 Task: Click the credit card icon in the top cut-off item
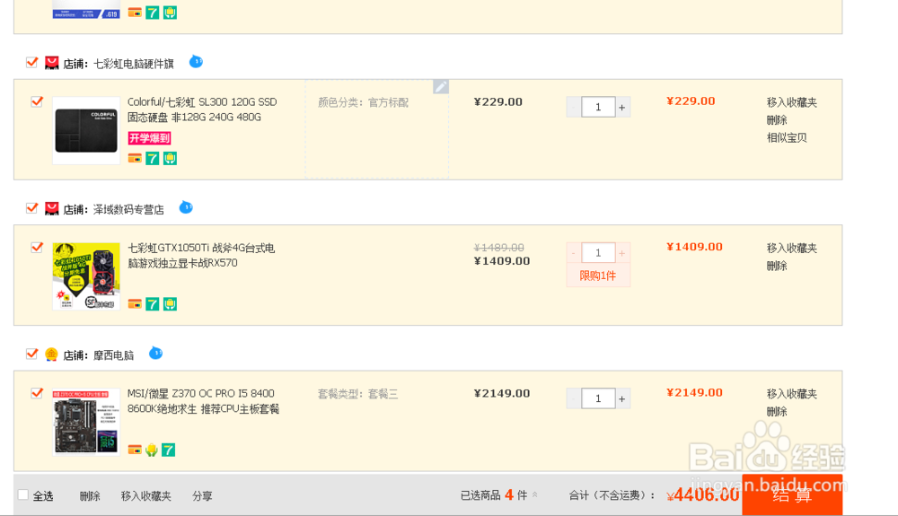pos(135,13)
